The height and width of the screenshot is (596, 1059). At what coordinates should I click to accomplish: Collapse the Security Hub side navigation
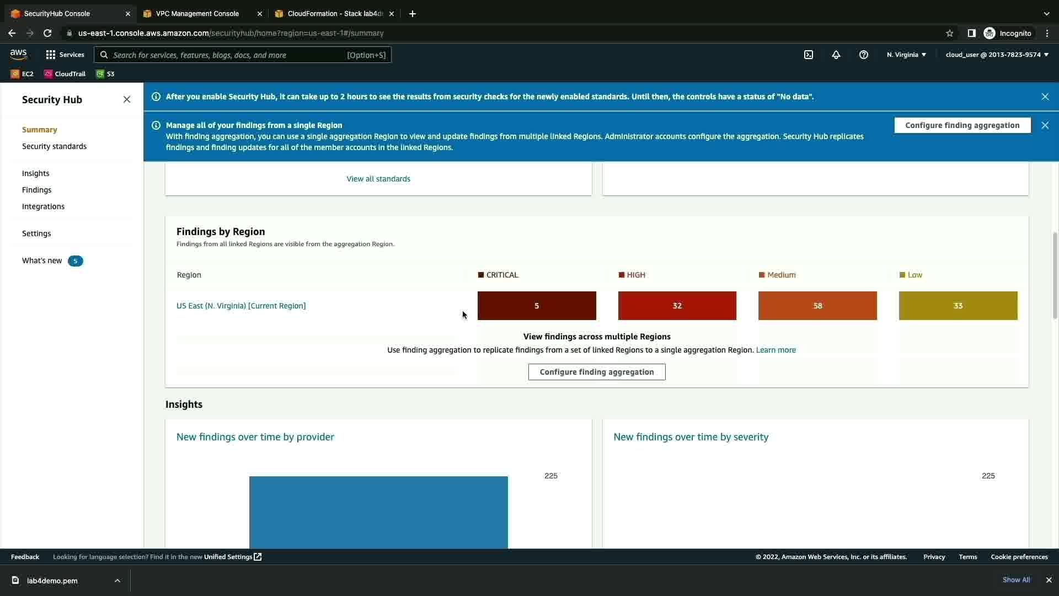pos(127,99)
